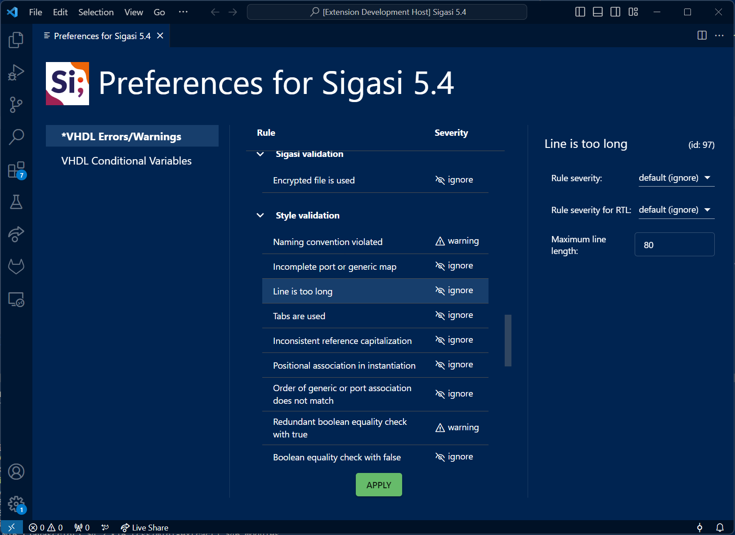Screen dimensions: 735x535
Task: Open the Remote Explorer view
Action: pyautogui.click(x=16, y=299)
